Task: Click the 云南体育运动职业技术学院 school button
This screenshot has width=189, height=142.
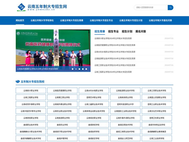Action: pyautogui.click(x=94, y=111)
